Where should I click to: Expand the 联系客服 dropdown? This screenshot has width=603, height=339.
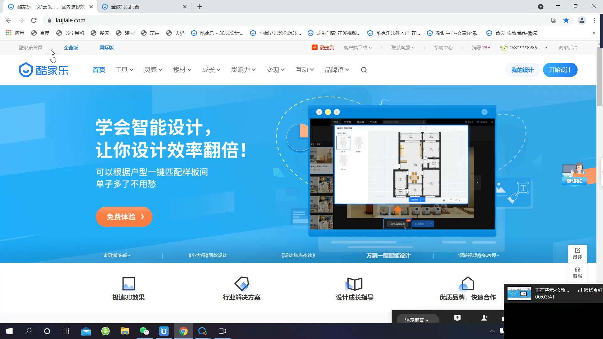click(x=403, y=48)
